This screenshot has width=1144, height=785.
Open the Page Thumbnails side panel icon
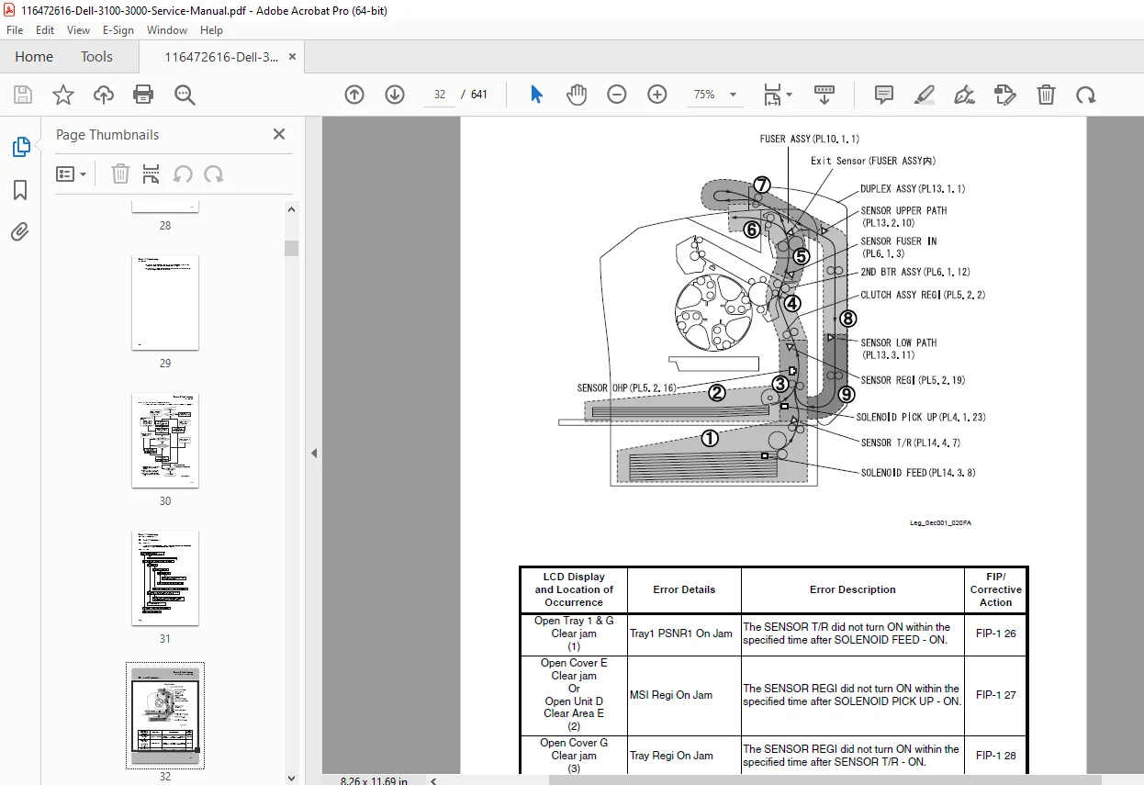[x=20, y=147]
